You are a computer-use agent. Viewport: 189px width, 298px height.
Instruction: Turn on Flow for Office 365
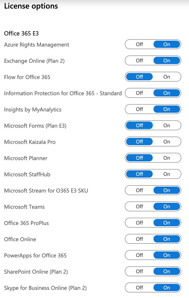click(166, 77)
